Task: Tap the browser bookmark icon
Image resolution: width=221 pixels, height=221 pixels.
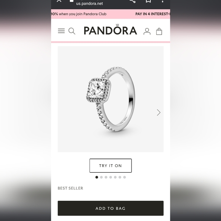Action: (148, 1)
